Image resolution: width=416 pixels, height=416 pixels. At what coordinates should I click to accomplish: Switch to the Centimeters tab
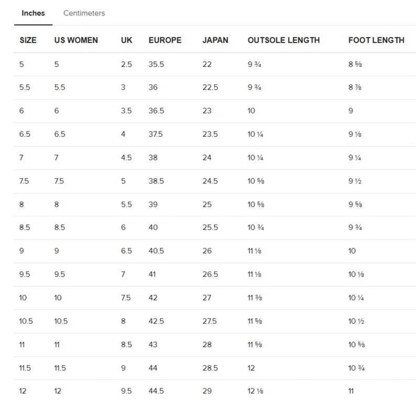[84, 13]
